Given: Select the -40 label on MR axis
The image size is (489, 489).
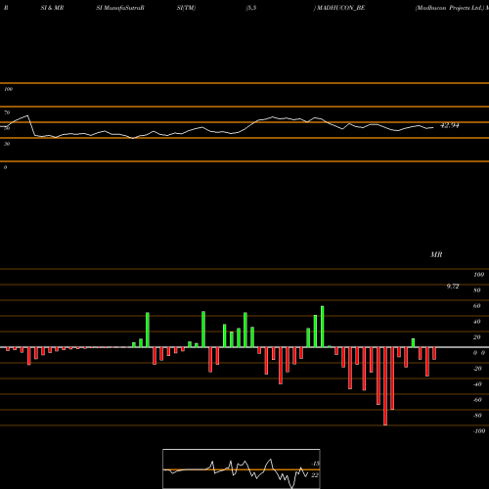Looking at the screenshot, I should tap(477, 384).
